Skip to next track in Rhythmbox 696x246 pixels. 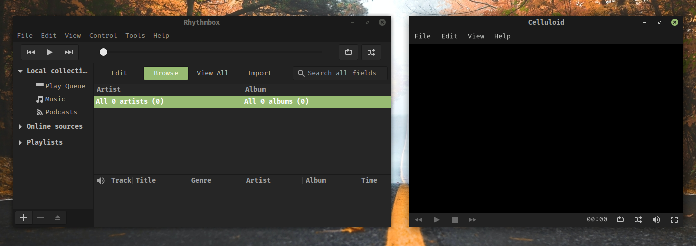click(69, 52)
